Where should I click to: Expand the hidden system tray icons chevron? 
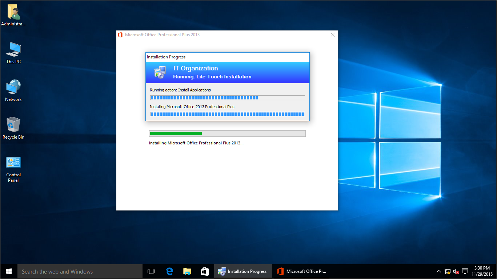tap(439, 271)
